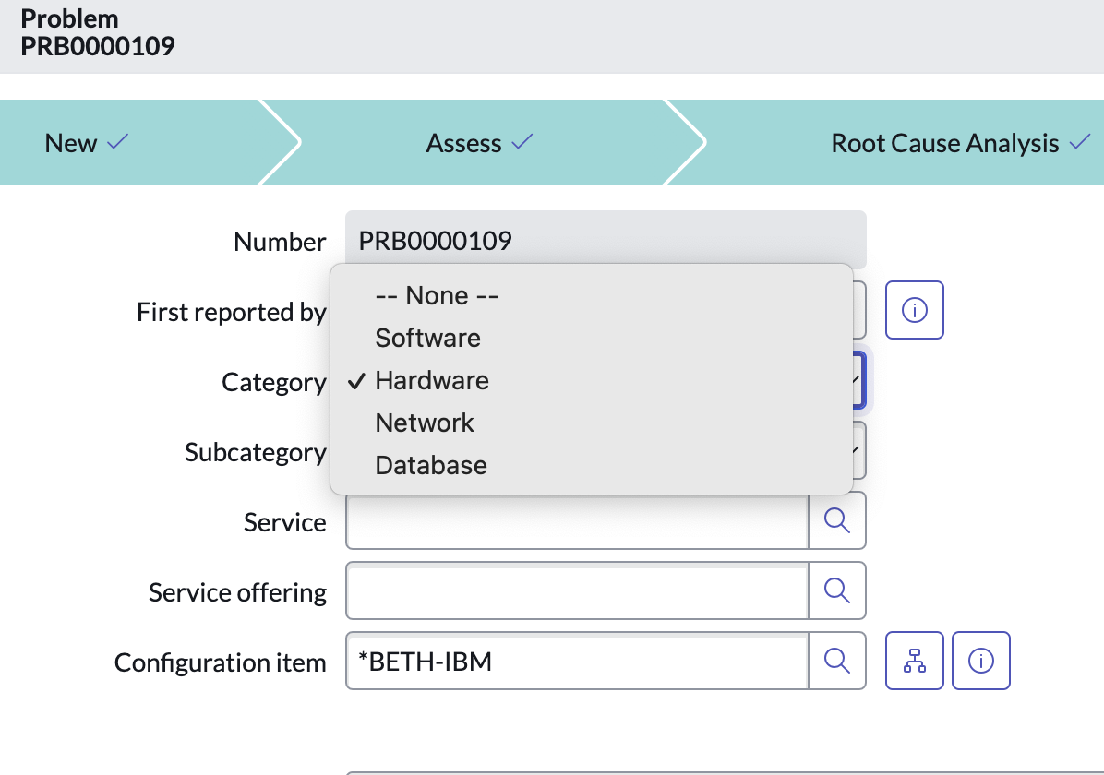Search for a Service using the magnifier
Image resolution: width=1104 pixels, height=775 pixels.
[x=837, y=519]
